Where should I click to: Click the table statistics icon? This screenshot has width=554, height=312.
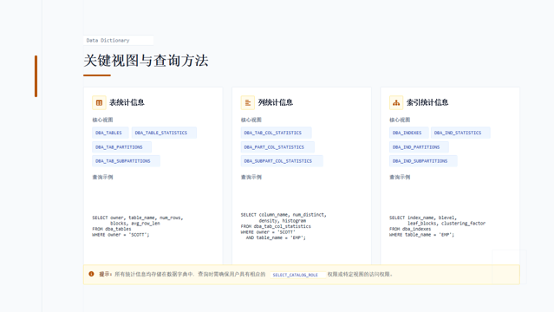[99, 103]
